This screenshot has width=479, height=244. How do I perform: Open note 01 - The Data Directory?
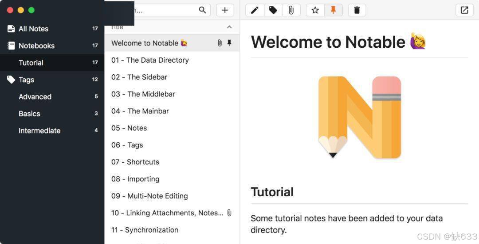click(172, 60)
